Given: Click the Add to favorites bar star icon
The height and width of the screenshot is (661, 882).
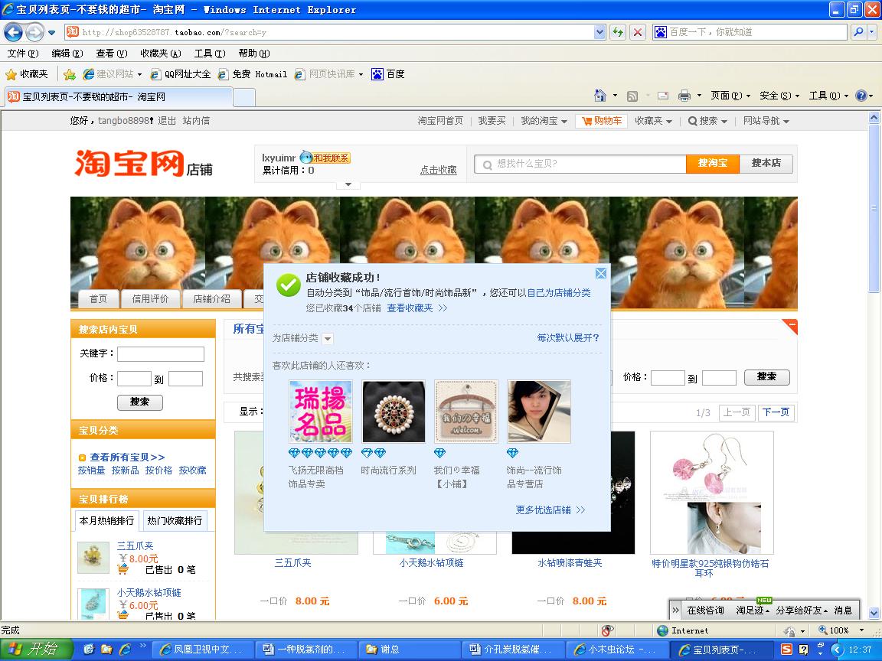Looking at the screenshot, I should coord(70,74).
